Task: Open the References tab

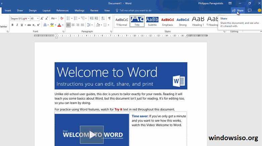Action: (x=62, y=10)
